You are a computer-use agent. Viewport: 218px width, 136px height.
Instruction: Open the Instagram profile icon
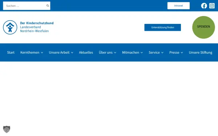click(x=212, y=6)
